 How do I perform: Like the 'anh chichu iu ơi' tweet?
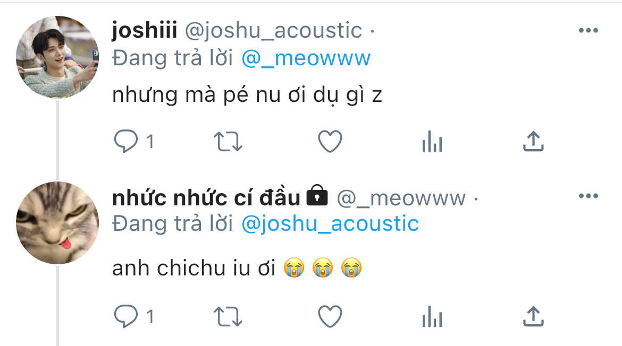[330, 316]
